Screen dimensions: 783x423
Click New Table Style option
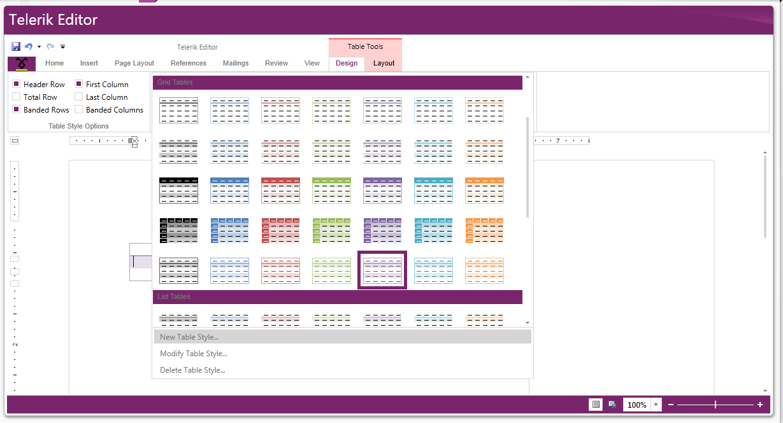(x=188, y=336)
